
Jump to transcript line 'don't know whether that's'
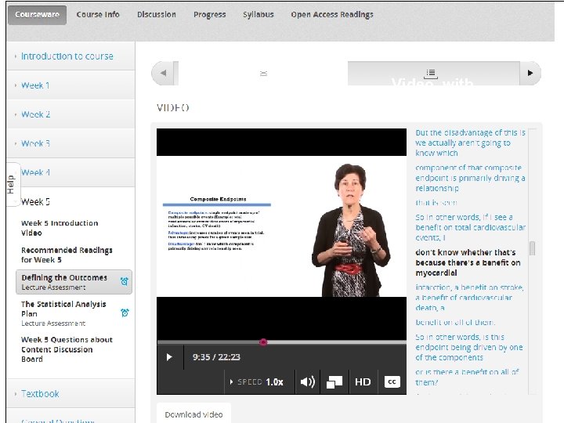coord(468,262)
